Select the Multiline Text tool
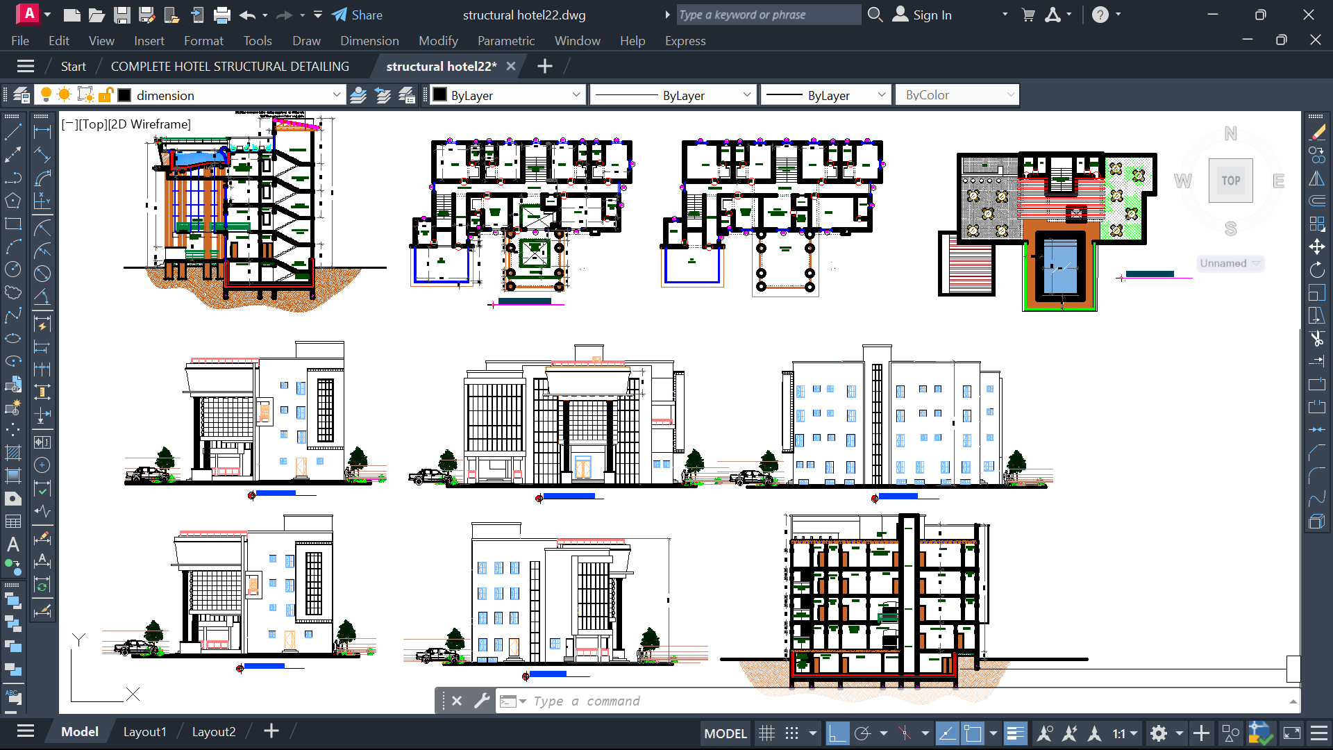The image size is (1333, 750). pos(12,544)
